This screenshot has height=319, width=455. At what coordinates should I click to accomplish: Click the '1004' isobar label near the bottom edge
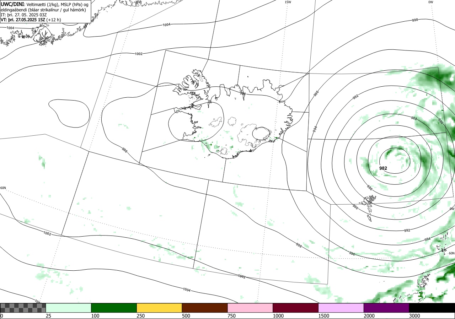coord(187,290)
